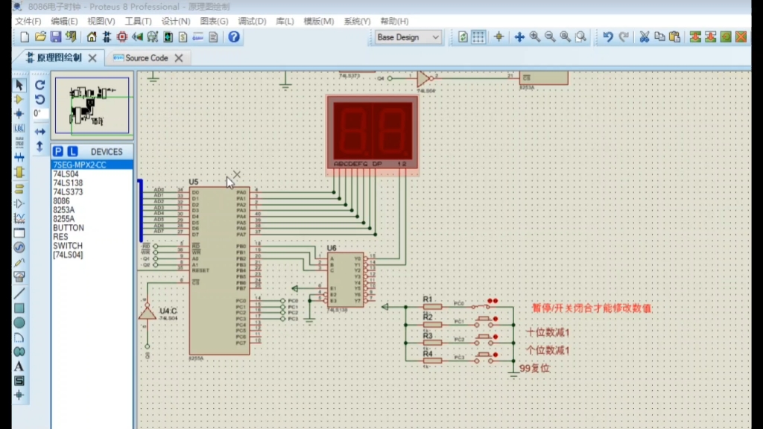Viewport: 763px width, 429px height.
Task: Click the schematic overview thumbnail
Action: coord(92,106)
